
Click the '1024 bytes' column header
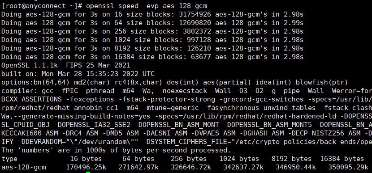239,159
